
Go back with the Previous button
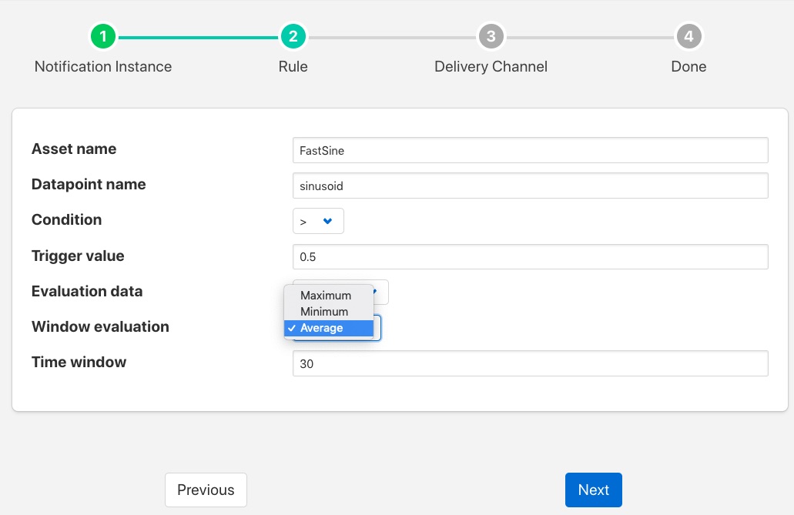tap(206, 490)
